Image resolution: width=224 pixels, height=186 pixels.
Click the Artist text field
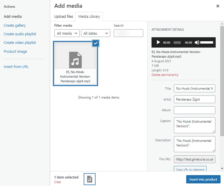194,99
